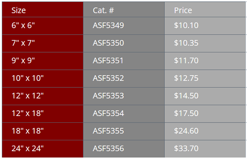This screenshot has height=159, width=247.
Task: Click catalog number ASF5350
Action: (x=108, y=43)
